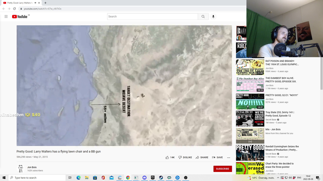
Task: Click the page vertical scrollbar
Action: (x=321, y=74)
